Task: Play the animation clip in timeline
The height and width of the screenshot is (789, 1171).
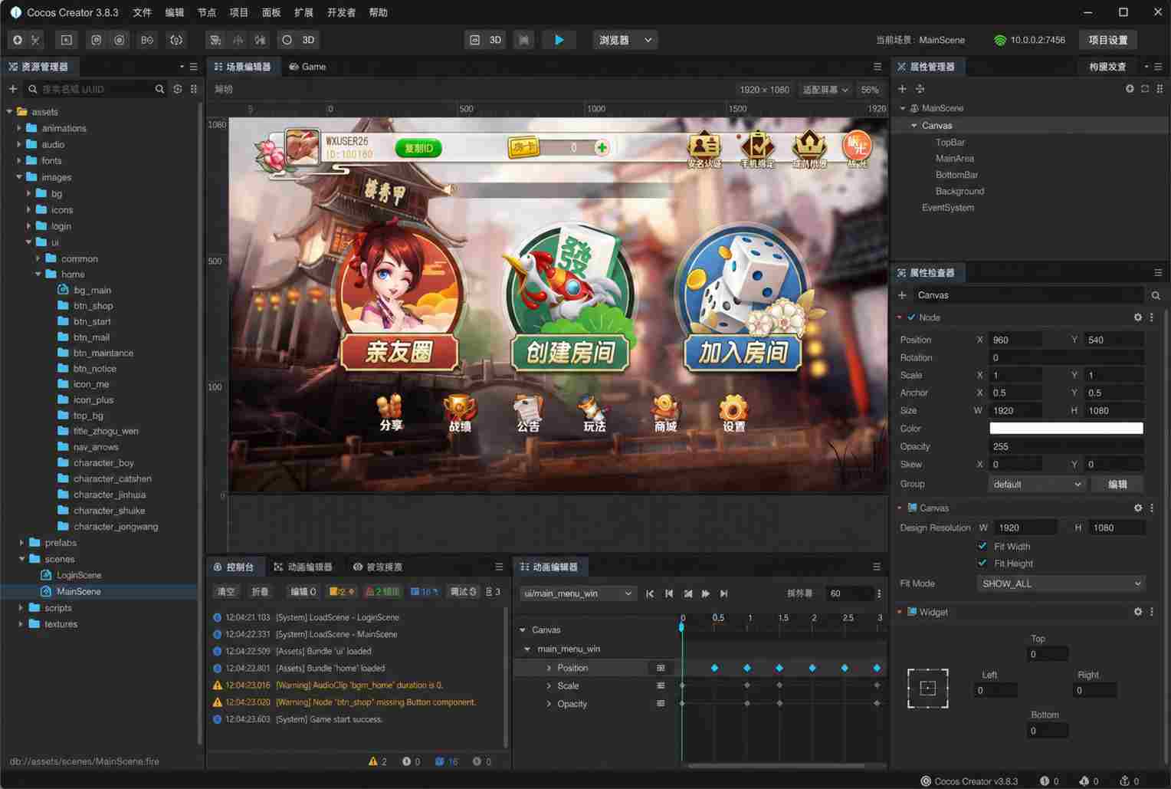Action: point(706,593)
